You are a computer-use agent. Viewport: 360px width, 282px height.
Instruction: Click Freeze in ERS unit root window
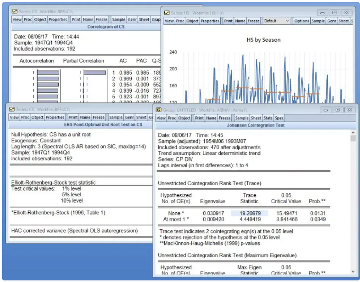98,117
